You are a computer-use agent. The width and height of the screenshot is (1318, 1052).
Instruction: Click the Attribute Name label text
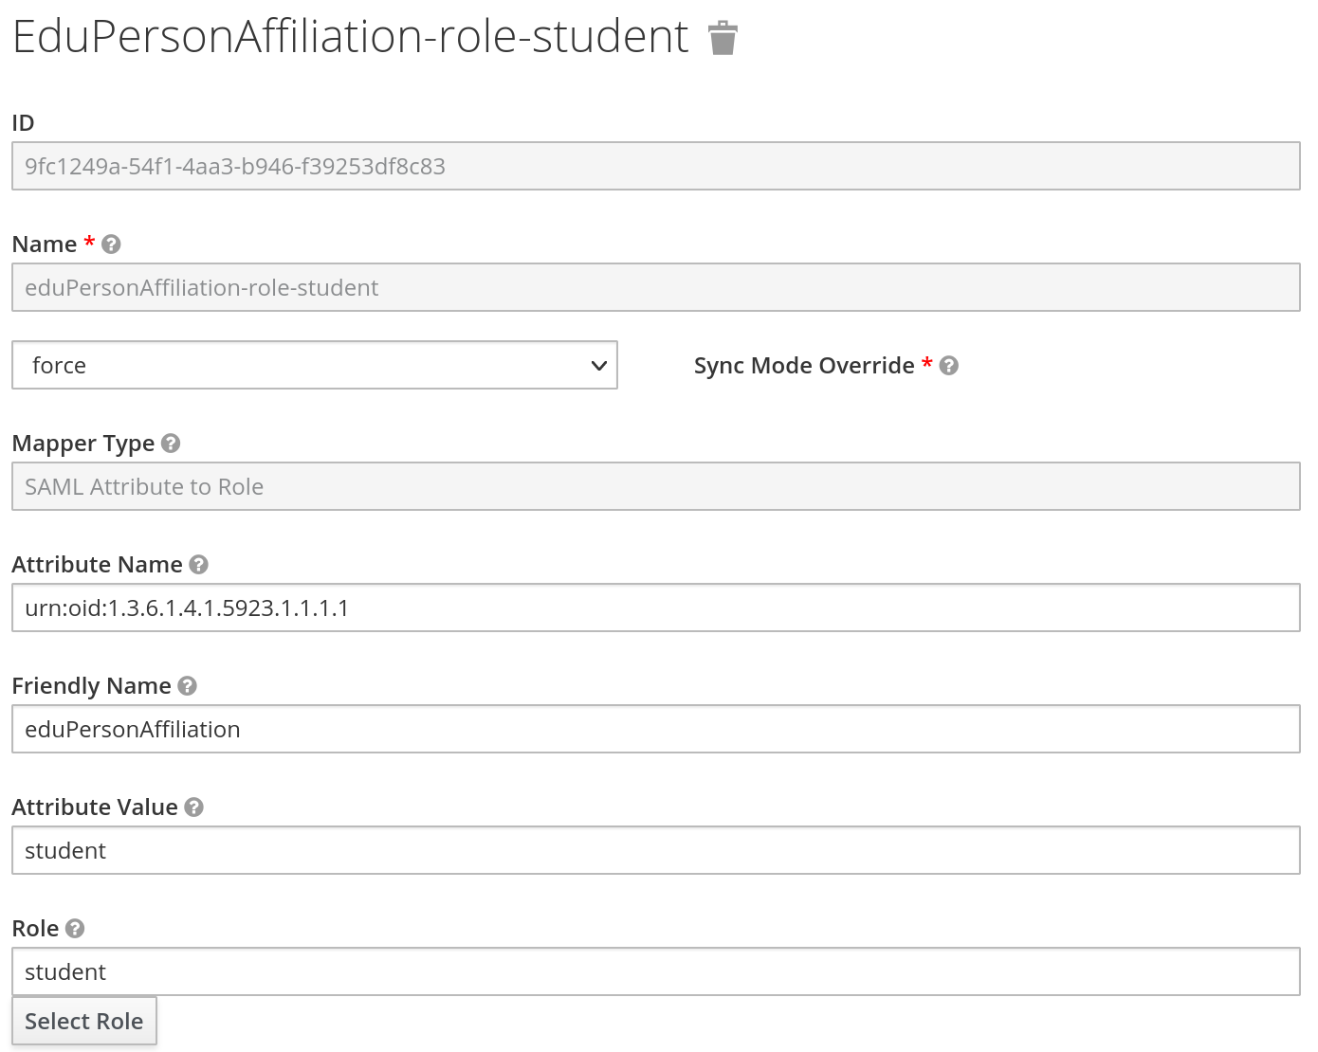(97, 565)
